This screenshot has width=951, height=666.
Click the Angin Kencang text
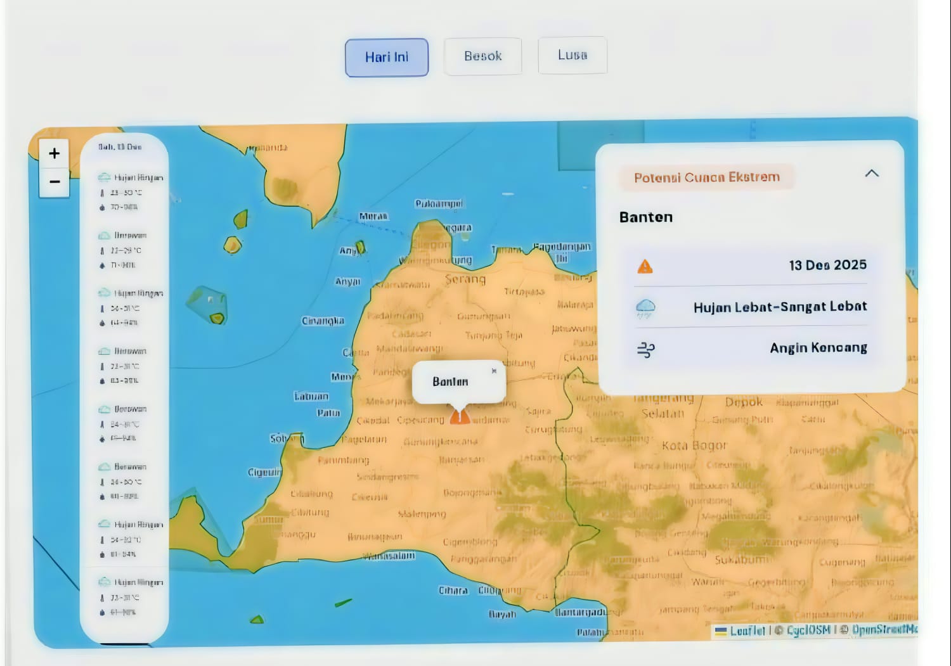[x=818, y=348]
